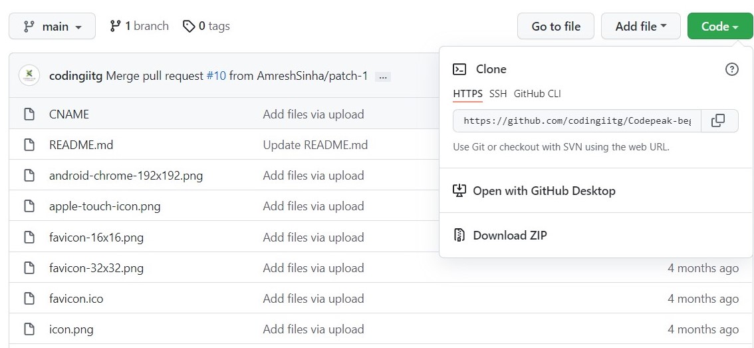The image size is (754, 348).
Task: Click the tag icon next to tags
Action: [189, 27]
